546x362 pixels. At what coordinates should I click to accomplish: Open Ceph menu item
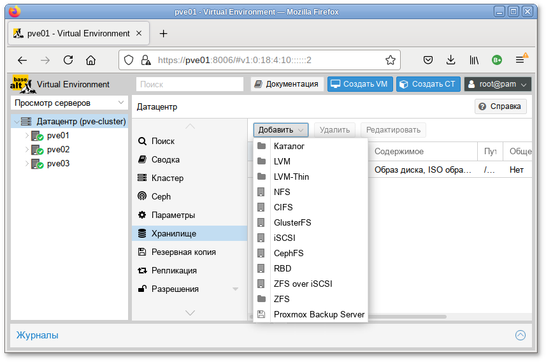click(x=190, y=196)
